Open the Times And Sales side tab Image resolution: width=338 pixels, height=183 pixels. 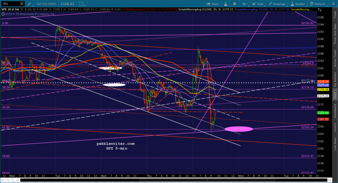coord(335,34)
